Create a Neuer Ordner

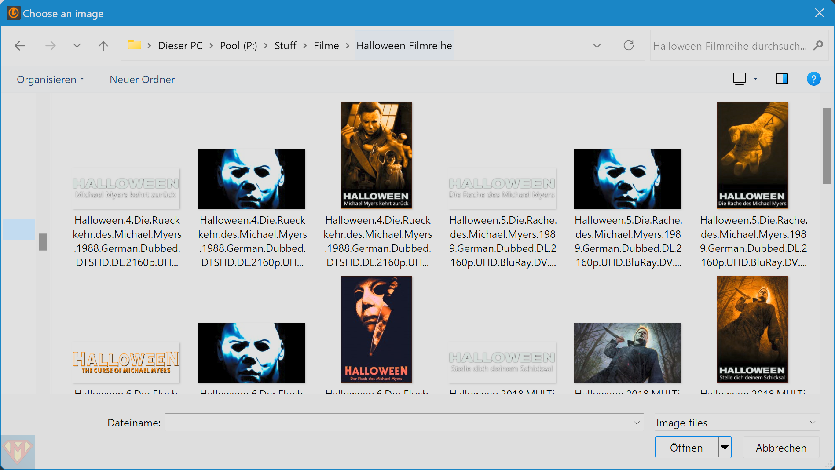point(142,80)
